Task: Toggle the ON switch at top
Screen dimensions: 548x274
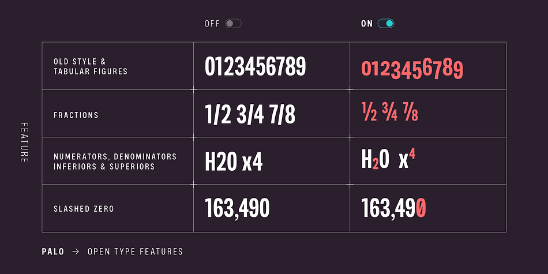Action: 386,24
